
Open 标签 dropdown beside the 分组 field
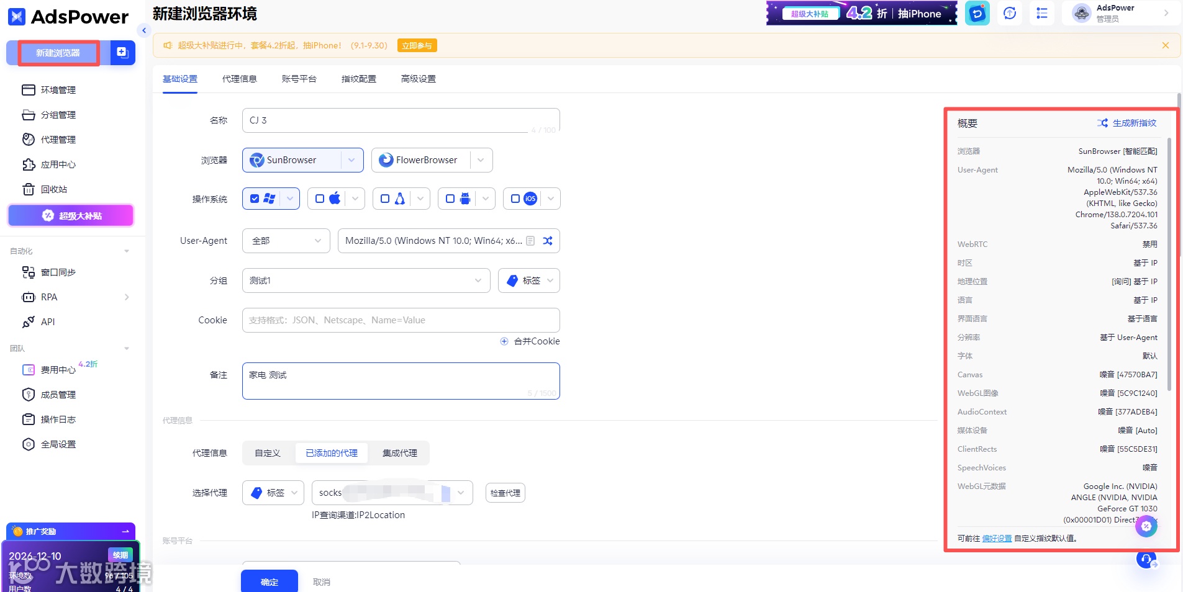tap(529, 280)
